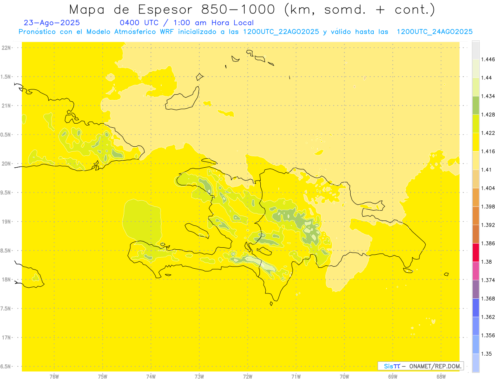Click the legend value 1.35

point(486,354)
